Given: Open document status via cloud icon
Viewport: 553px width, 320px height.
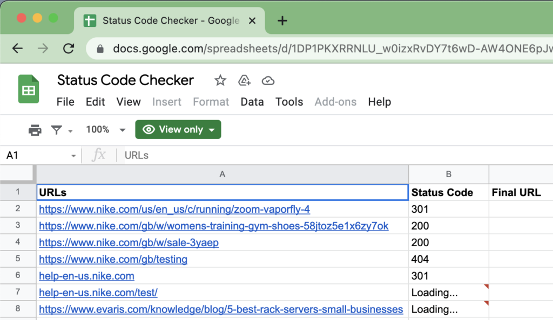Looking at the screenshot, I should 268,80.
